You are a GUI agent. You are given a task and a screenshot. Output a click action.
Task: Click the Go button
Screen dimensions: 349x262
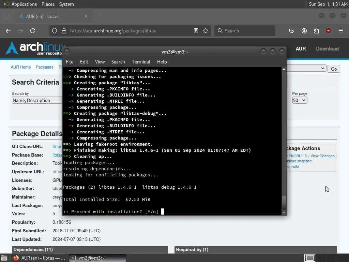334,69
